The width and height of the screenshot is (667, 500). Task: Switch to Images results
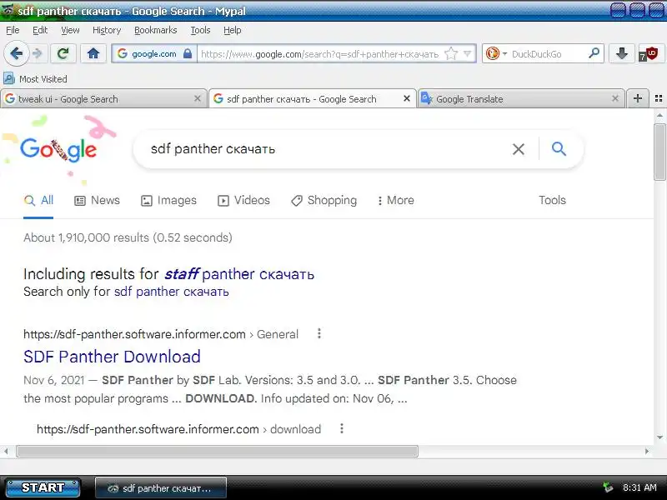pyautogui.click(x=168, y=200)
